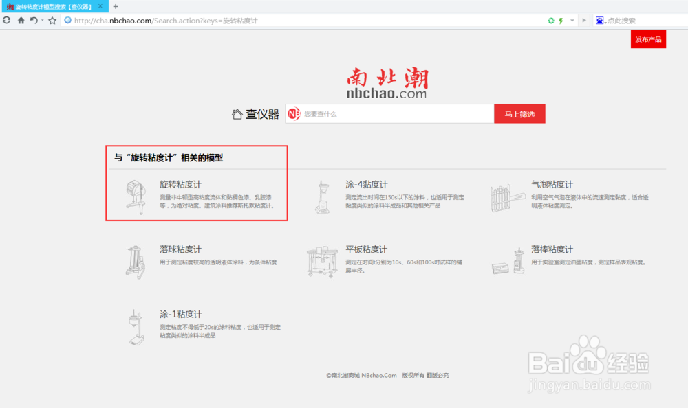Click the house icon beside 查仪器
688x408 pixels.
[237, 114]
